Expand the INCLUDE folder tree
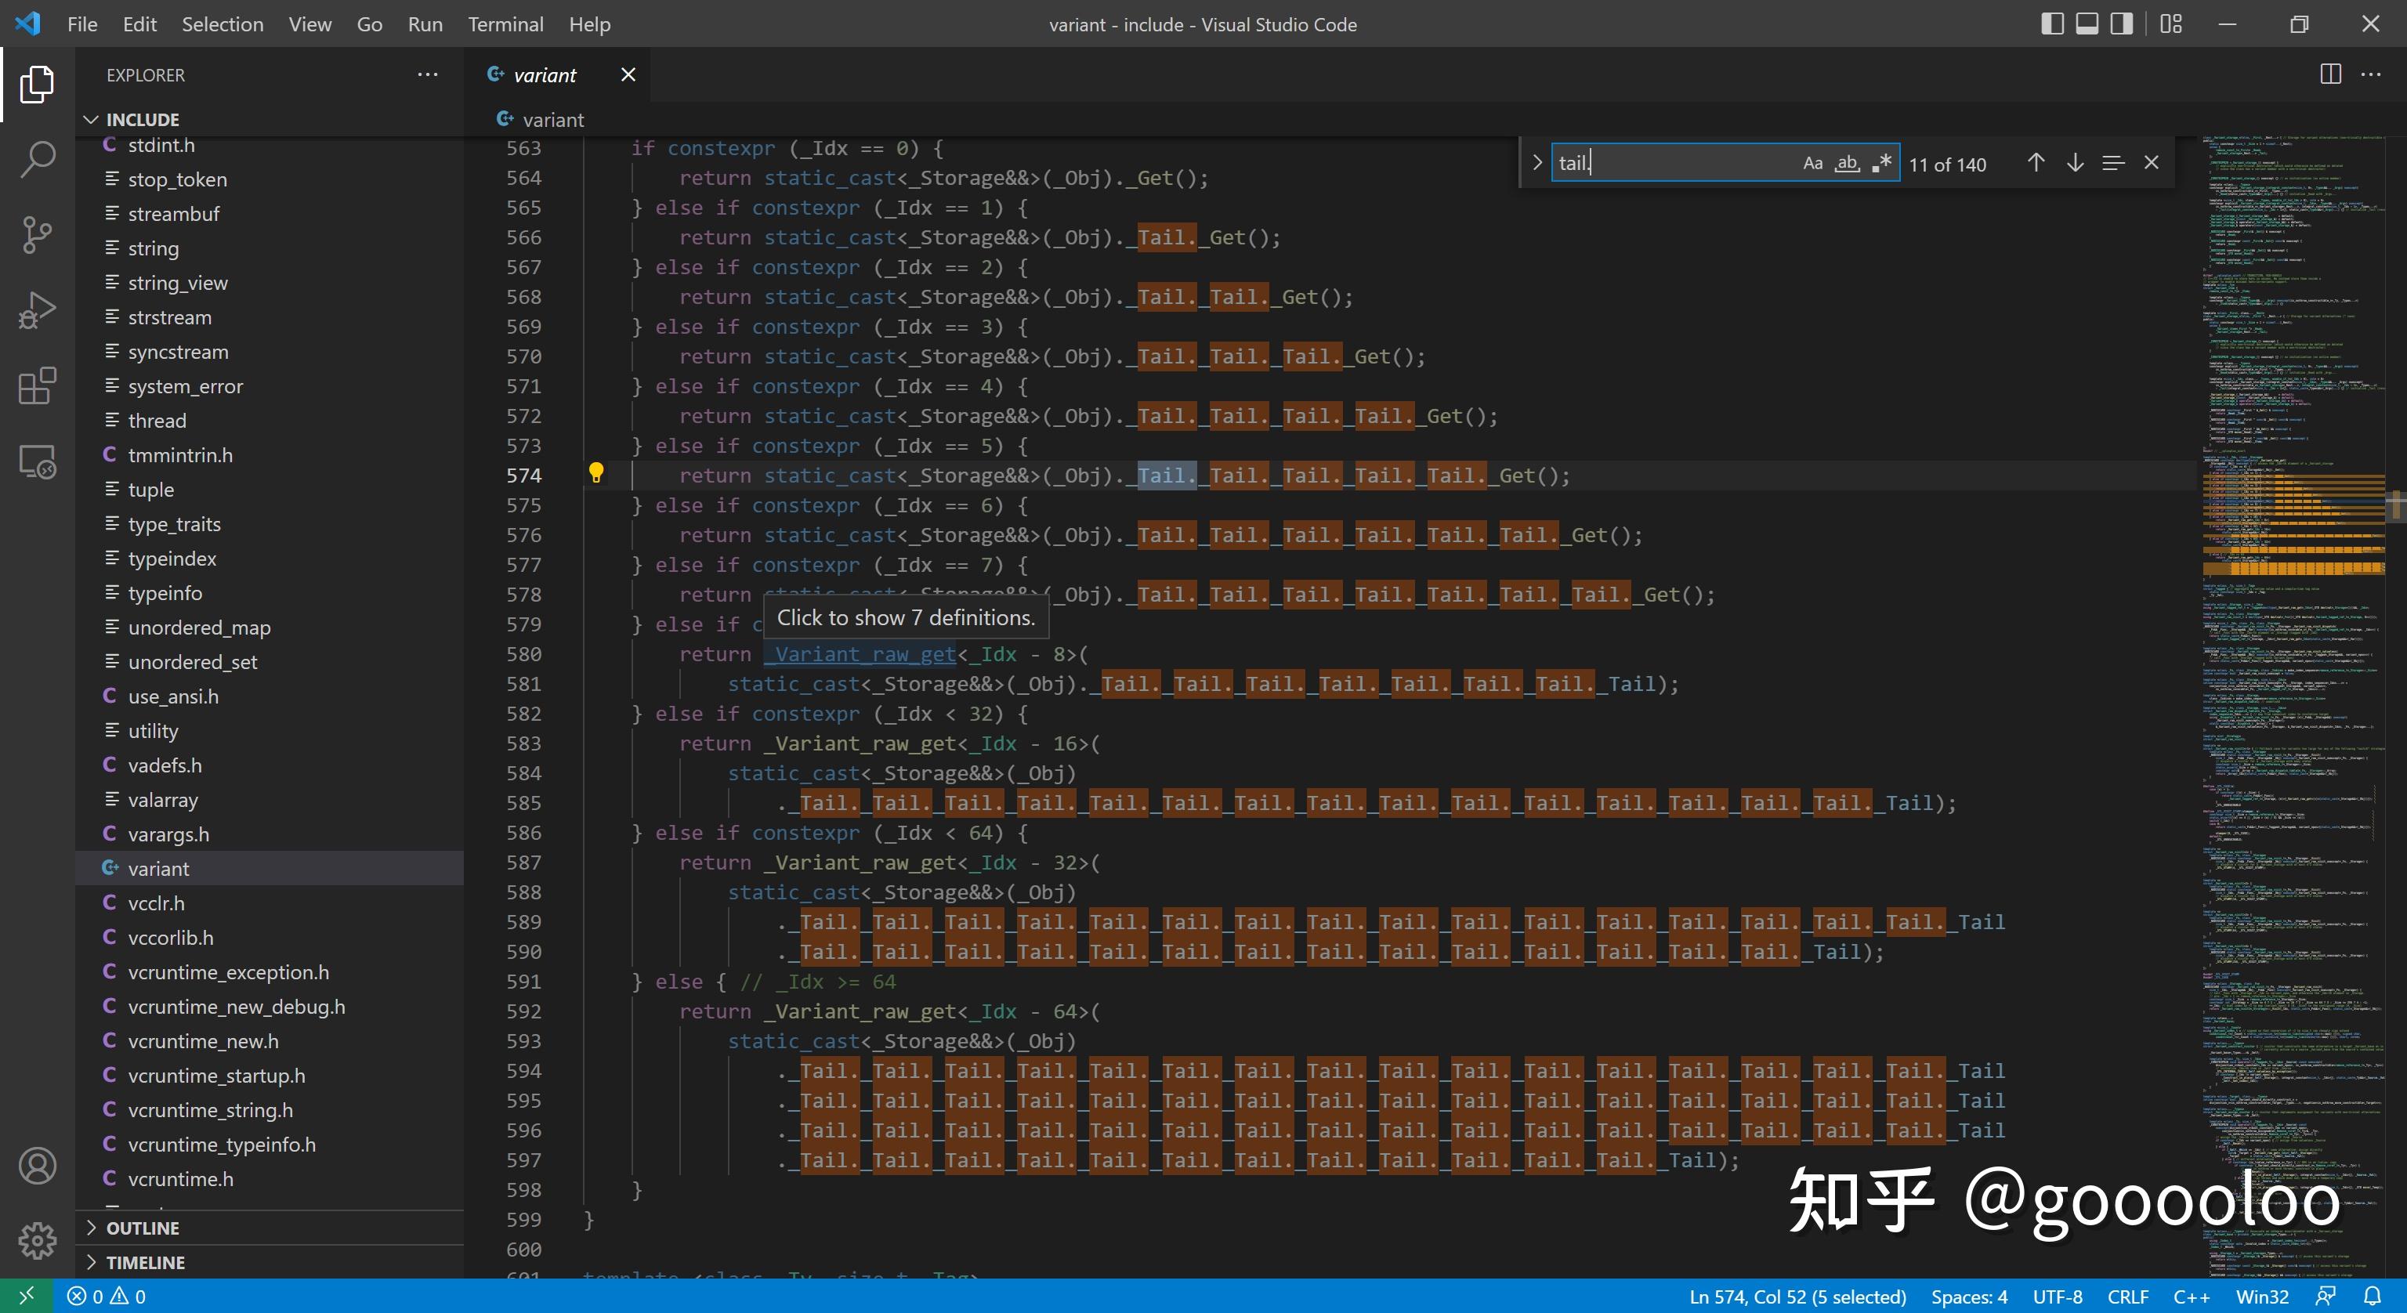The image size is (2407, 1313). 91,118
